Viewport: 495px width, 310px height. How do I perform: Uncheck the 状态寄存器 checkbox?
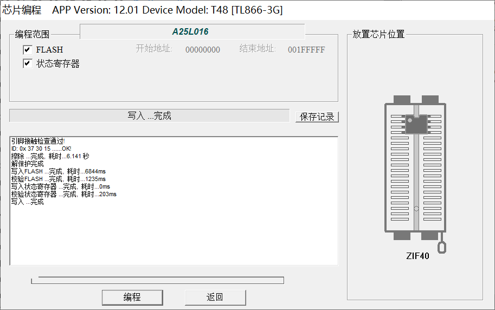pos(28,64)
